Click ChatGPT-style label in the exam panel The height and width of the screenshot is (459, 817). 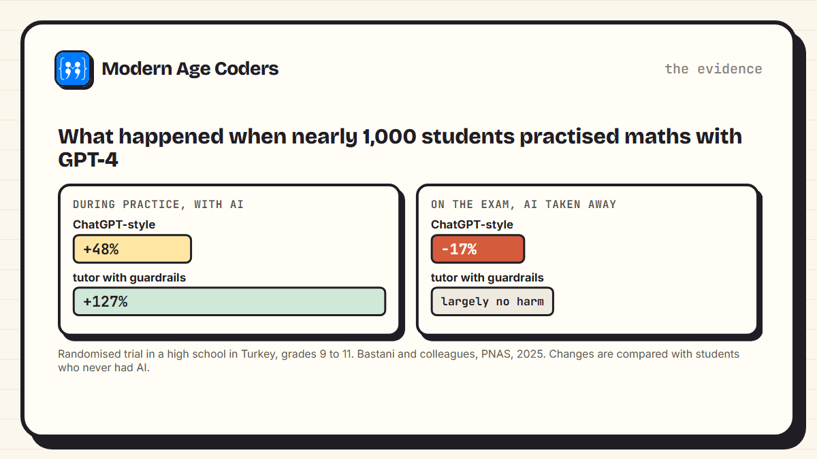pos(472,224)
